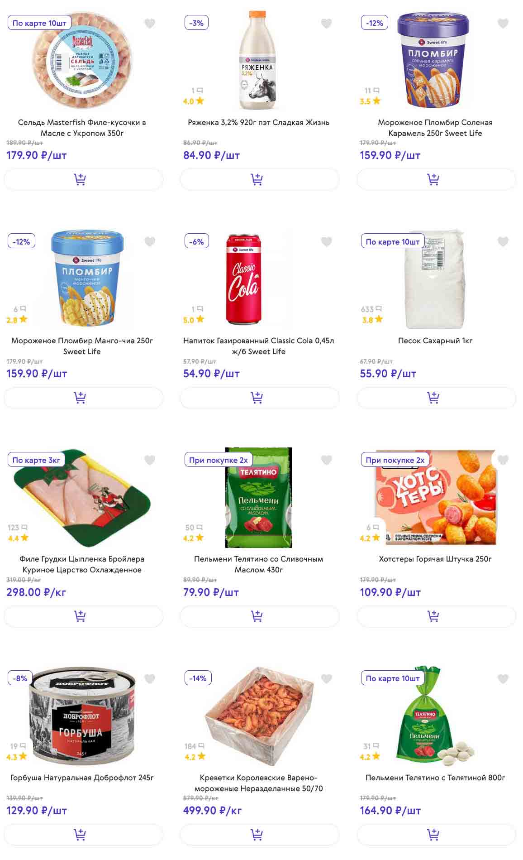Favorite the Masterfish herring product
The image size is (523, 860).
(x=150, y=24)
